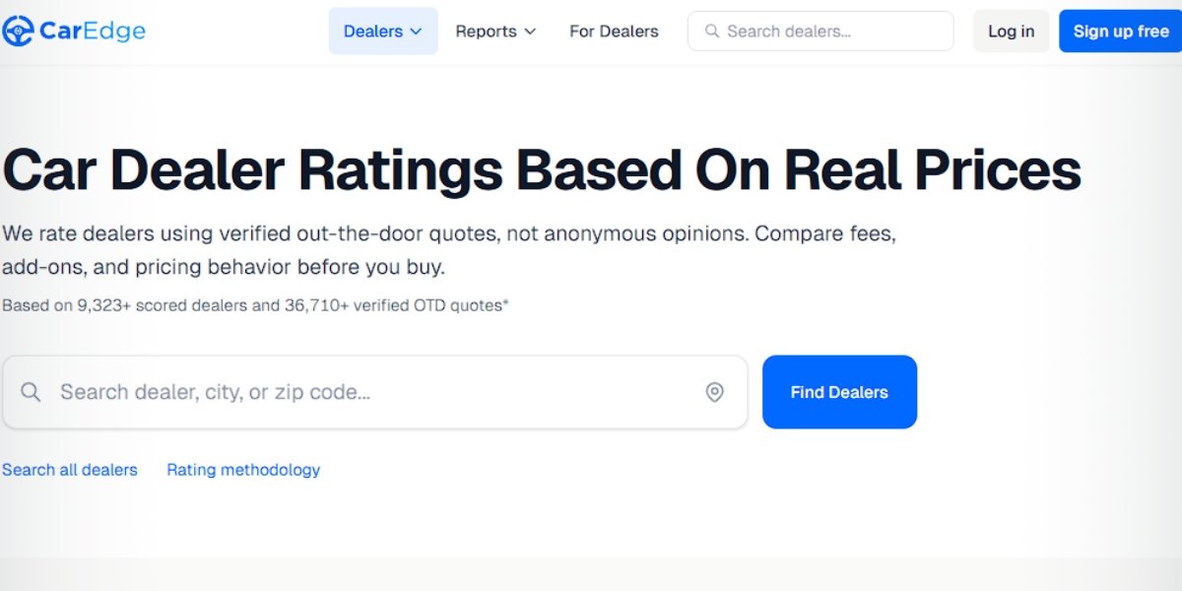Click the CarEdge circular logo icon
This screenshot has height=591, width=1182.
tap(17, 31)
